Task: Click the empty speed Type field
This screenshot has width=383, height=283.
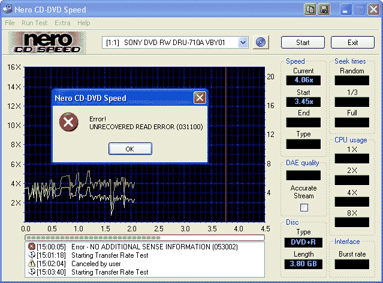Action: click(x=303, y=144)
